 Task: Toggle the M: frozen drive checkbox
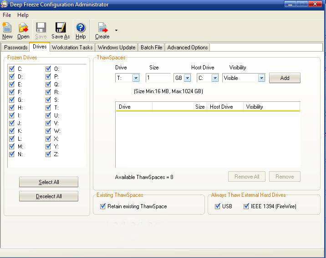pyautogui.click(x=12, y=147)
